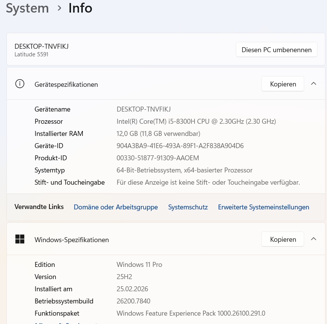327x324 pixels.
Task: Click the Stift- und Toucheingabe label
Action: tap(70, 182)
